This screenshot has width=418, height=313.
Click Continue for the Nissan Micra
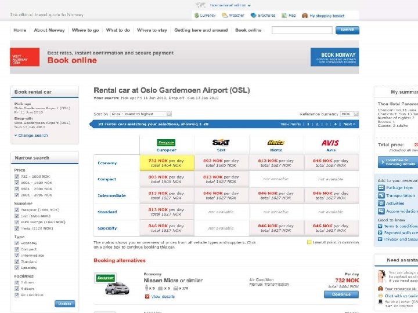pos(341,294)
